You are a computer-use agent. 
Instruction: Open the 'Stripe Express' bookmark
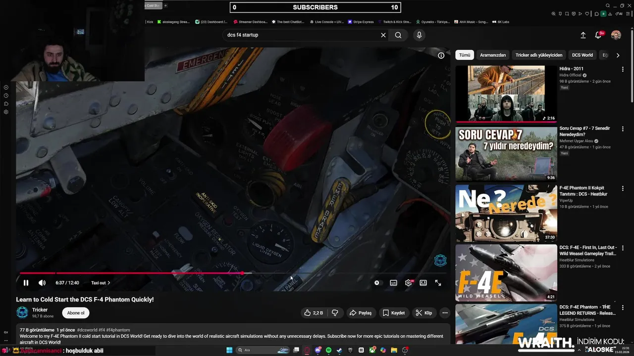[x=361, y=22]
